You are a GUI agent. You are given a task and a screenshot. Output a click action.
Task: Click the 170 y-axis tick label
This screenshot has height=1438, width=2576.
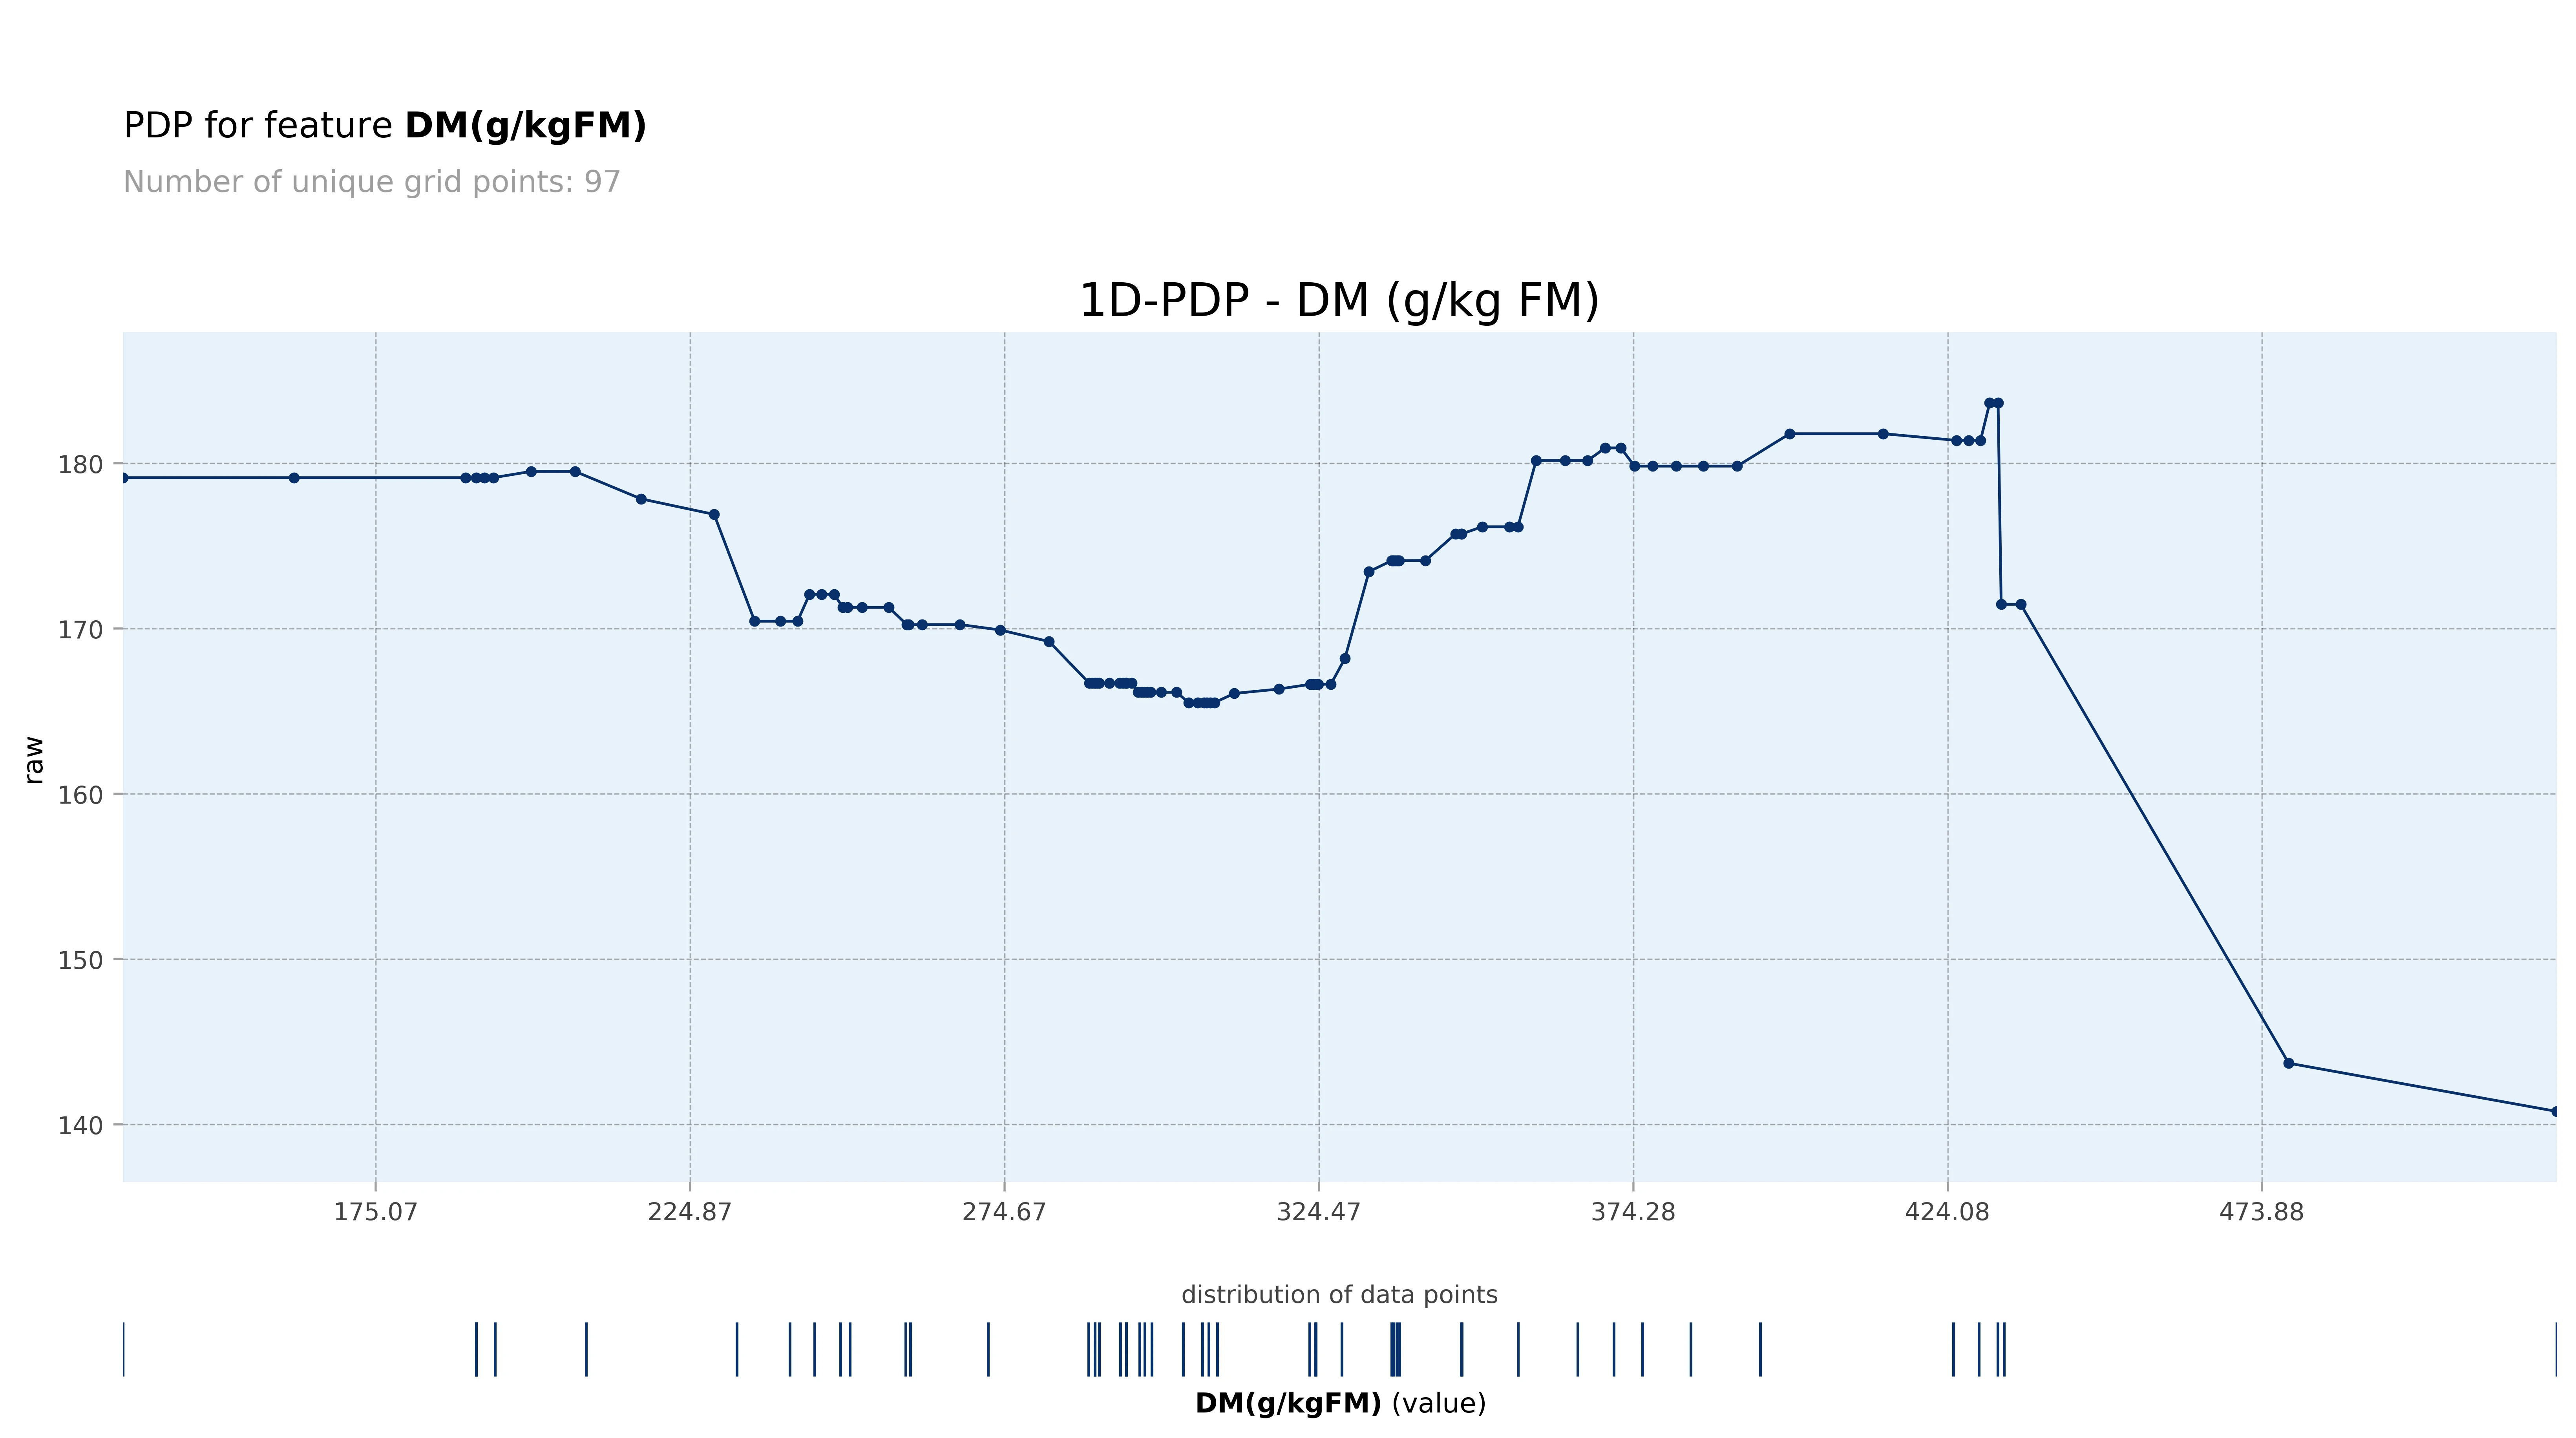click(x=80, y=630)
